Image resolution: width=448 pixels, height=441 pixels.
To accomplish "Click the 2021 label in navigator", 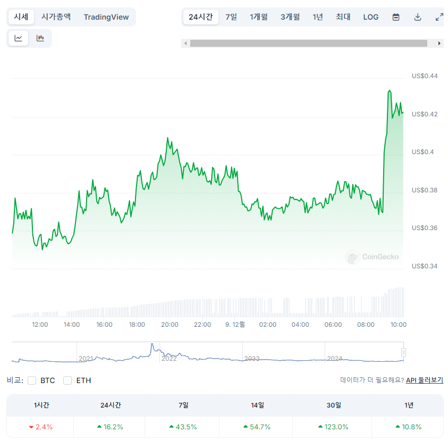I will (x=86, y=359).
